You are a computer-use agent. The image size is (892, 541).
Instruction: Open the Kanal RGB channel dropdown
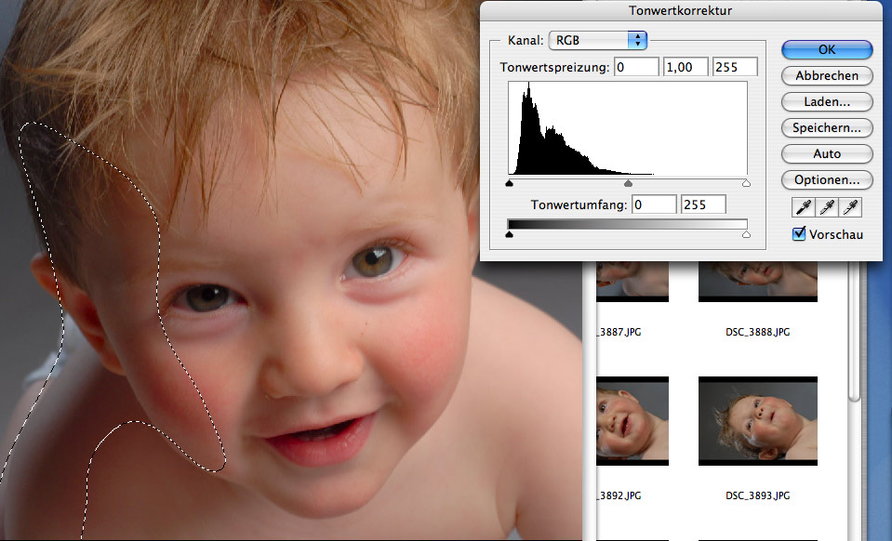pyautogui.click(x=598, y=40)
